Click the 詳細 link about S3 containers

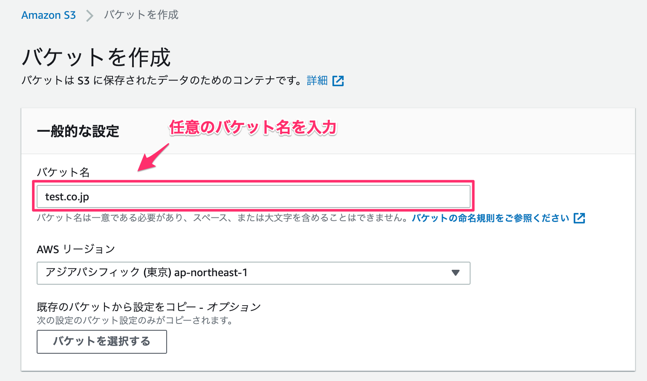coord(317,81)
